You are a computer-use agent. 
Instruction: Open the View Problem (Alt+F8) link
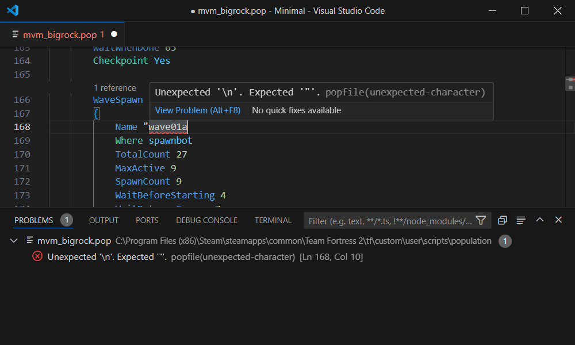tap(198, 110)
